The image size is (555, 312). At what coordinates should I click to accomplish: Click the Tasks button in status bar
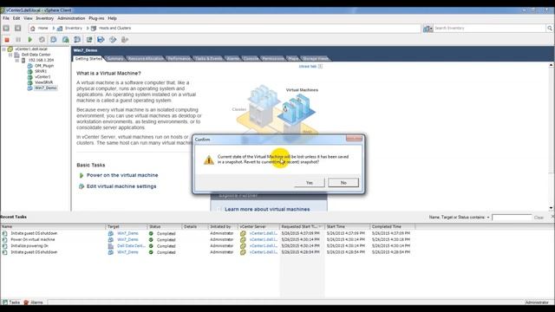coord(11,302)
